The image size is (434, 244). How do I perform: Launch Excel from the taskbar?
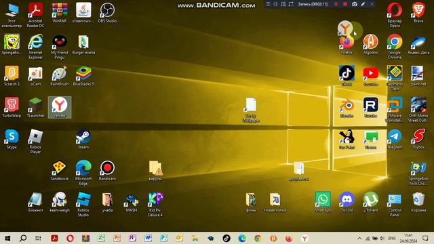tap(101, 238)
